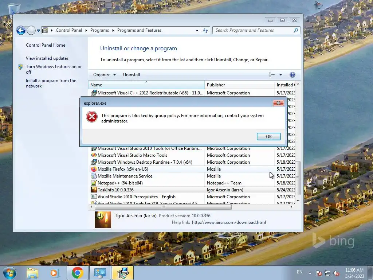Open View installed updates link

pos(47,58)
